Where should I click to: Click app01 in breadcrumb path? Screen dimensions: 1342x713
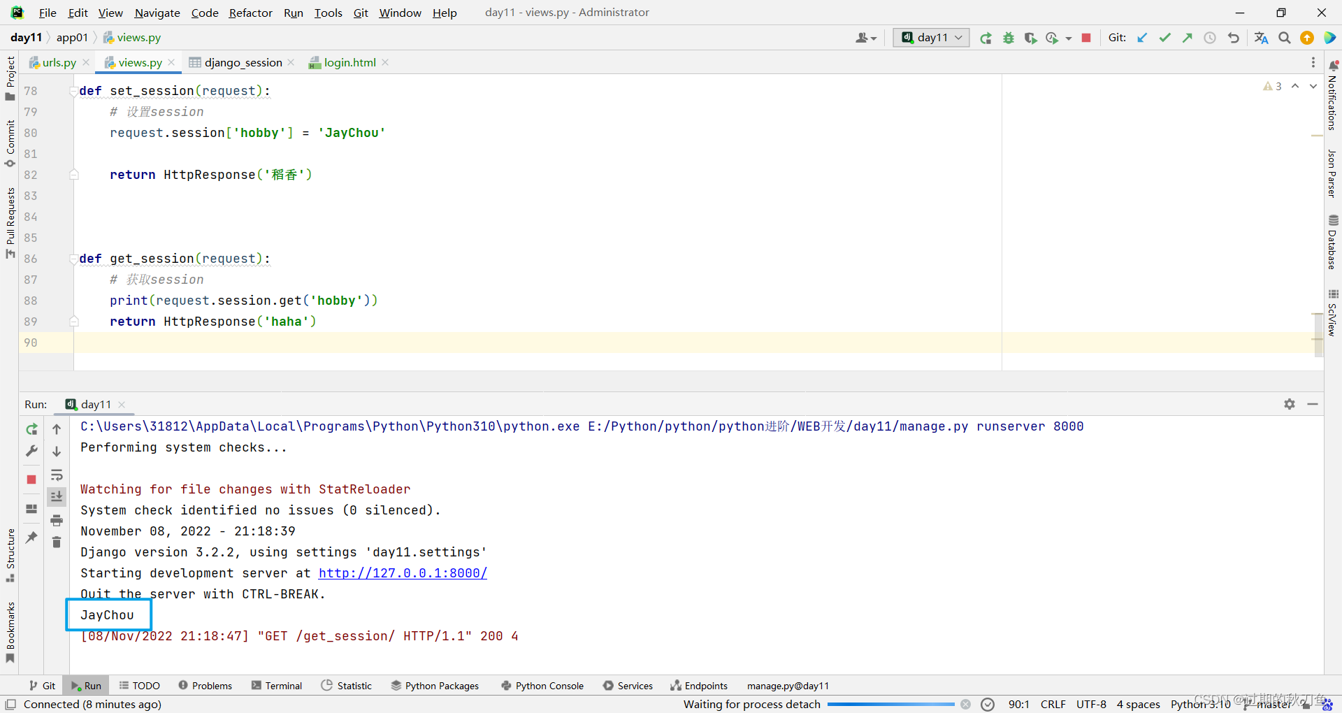click(x=72, y=38)
